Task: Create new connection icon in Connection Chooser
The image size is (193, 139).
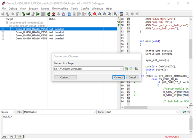Action: [x=131, y=69]
